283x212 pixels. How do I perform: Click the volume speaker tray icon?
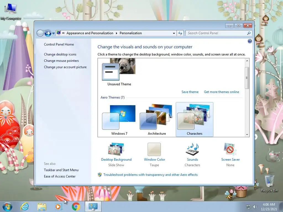pos(255,207)
